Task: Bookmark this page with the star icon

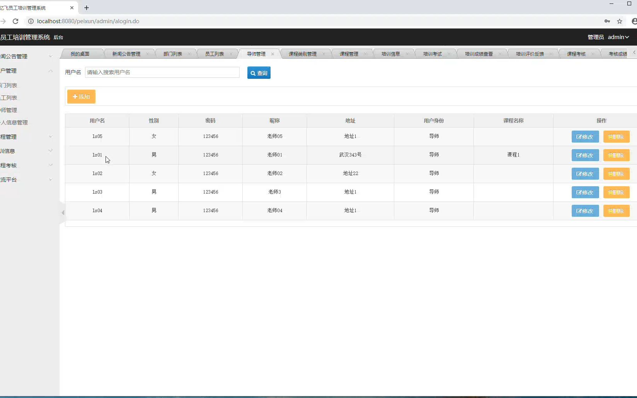Action: (620, 21)
